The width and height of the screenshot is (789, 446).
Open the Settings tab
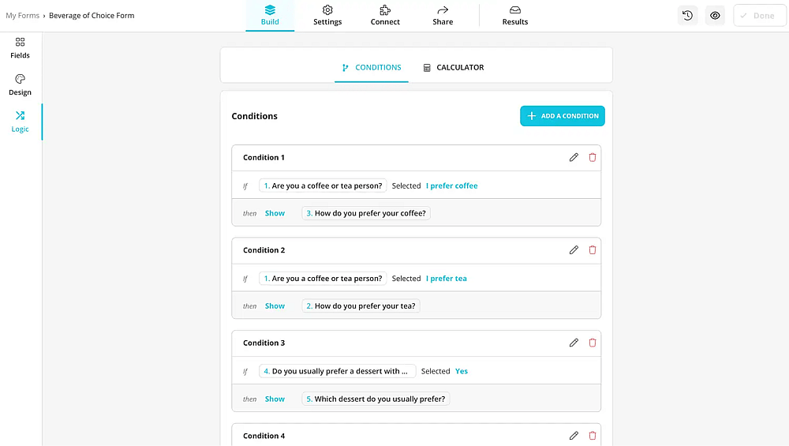tap(327, 16)
